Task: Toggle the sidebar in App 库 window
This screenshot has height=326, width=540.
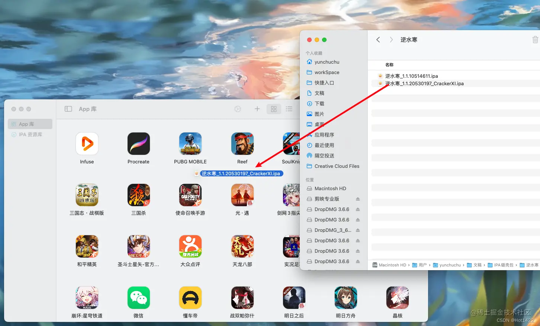Action: [x=68, y=109]
